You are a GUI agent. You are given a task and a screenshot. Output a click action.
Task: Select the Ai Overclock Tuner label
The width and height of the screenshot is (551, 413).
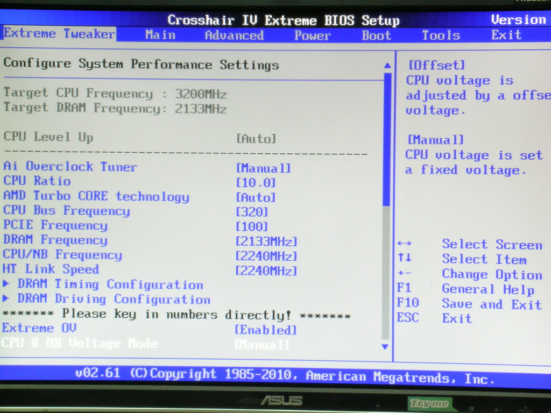coord(70,167)
